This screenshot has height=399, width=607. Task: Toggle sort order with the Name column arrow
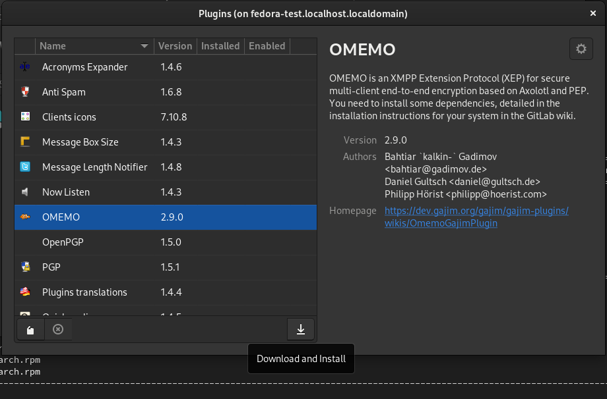(x=144, y=46)
